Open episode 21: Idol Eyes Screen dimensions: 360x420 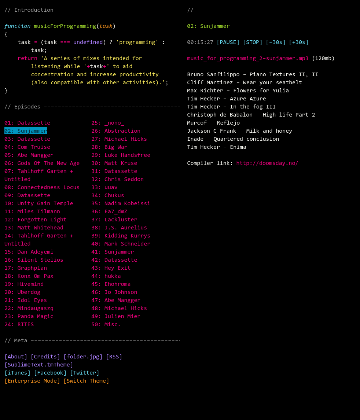tap(26, 300)
